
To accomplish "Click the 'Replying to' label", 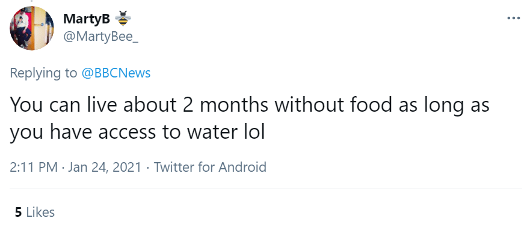I will click(43, 73).
